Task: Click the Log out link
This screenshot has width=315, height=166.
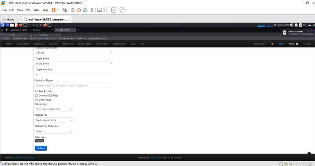Action: point(306,44)
